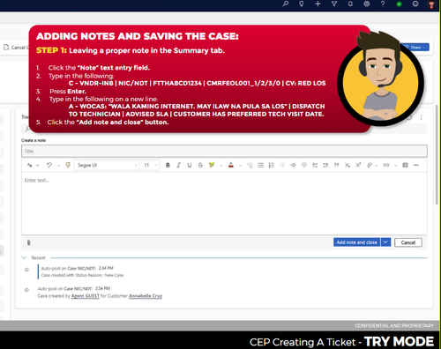This screenshot has height=349, width=441.
Task: Open the notifications bell icon
Action: point(350,4)
